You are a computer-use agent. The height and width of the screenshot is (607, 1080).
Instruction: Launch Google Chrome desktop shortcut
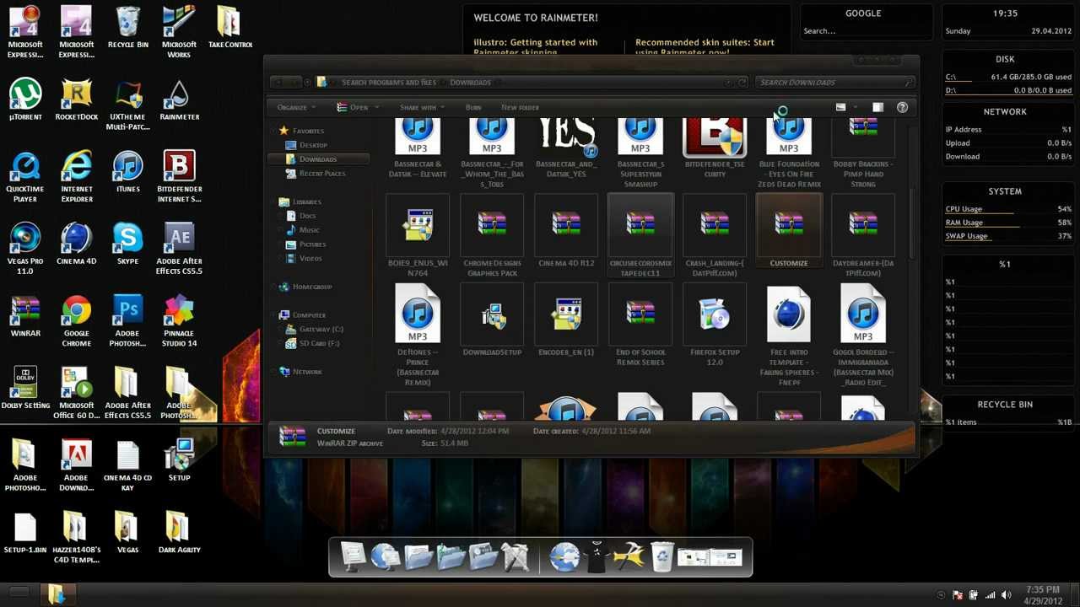coord(77,321)
